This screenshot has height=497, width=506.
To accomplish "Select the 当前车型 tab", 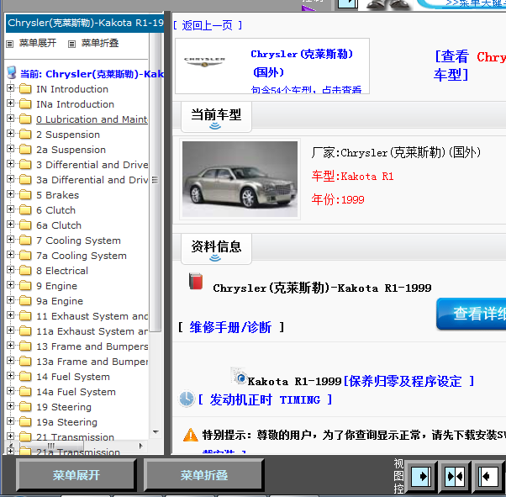I will pos(216,117).
